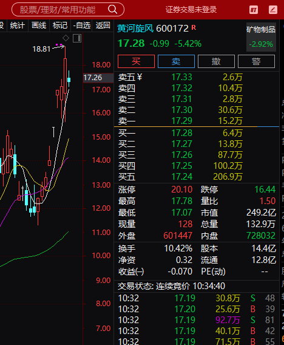Focus the 股票/理财/常用功能 search box
Viewport: 284px width, 345px height.
click(x=68, y=10)
